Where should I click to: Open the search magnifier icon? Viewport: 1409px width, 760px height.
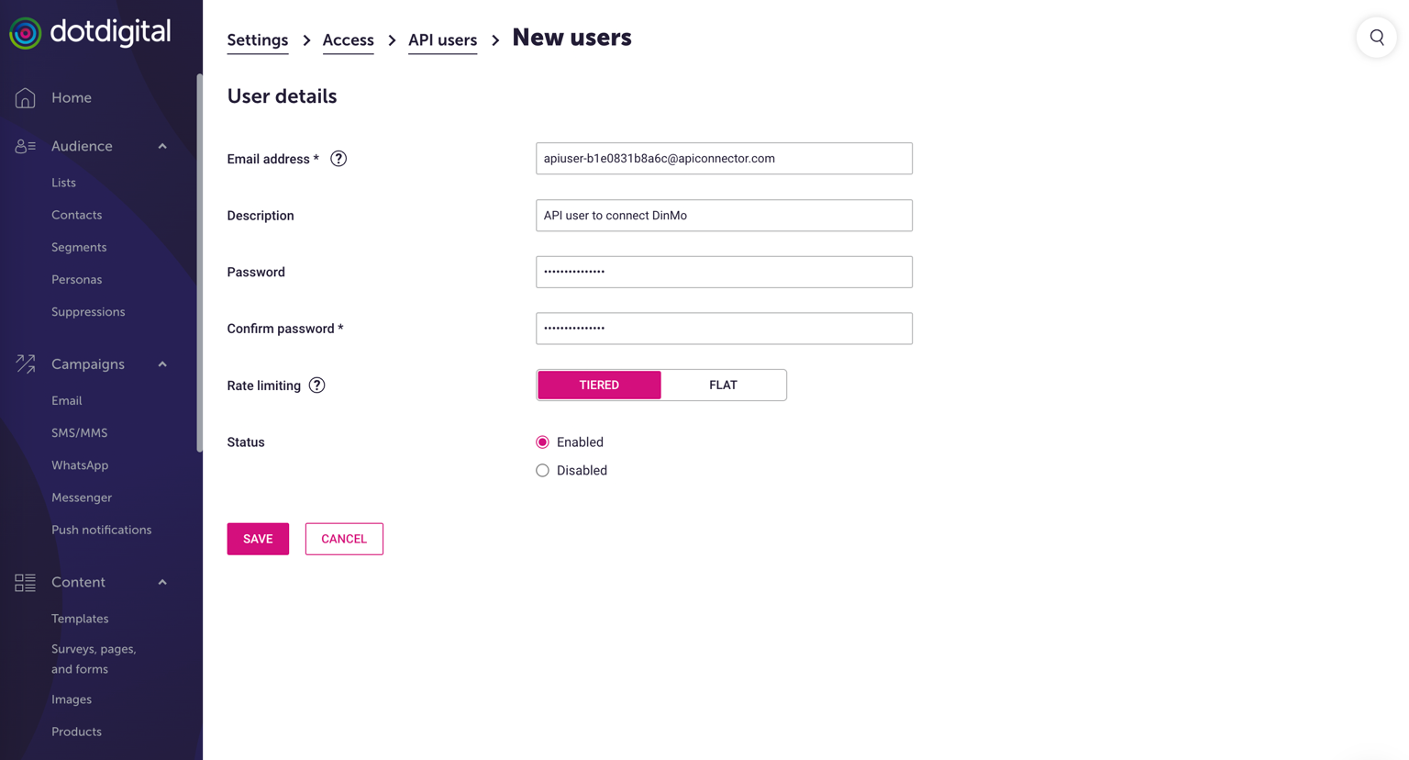coord(1376,38)
